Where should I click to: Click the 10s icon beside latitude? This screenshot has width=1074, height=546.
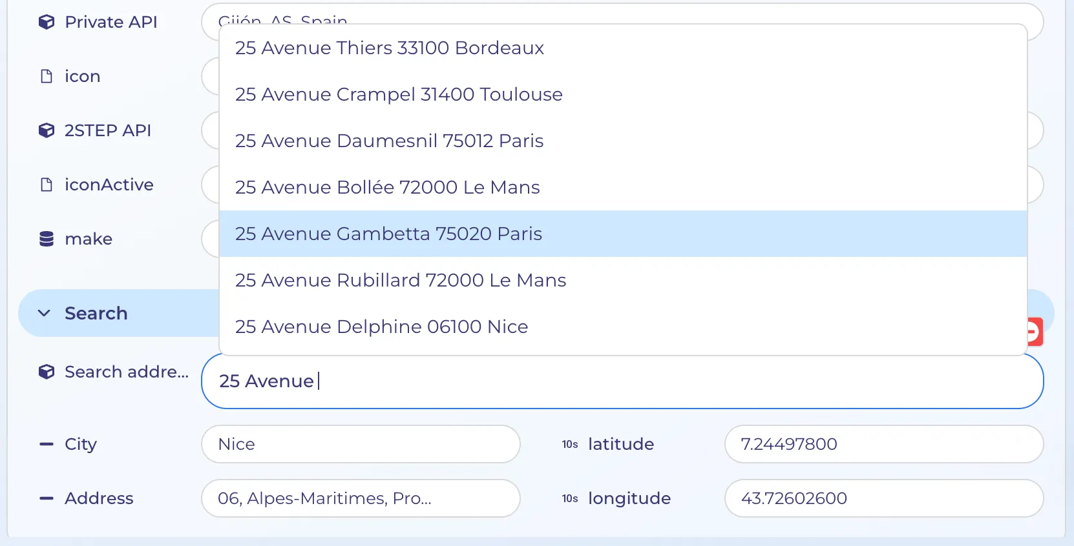coord(570,444)
